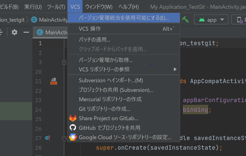Click the highlighted binding variable
Image resolution: width=246 pixels, height=156 pixels.
coord(196,110)
